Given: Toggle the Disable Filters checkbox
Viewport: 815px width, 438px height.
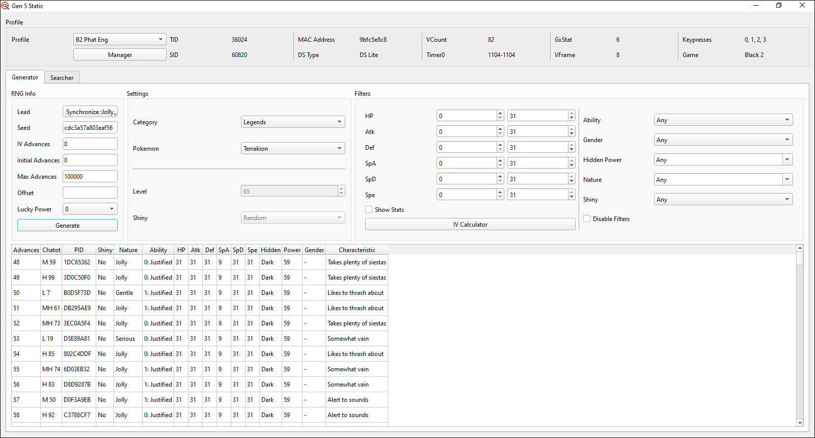Looking at the screenshot, I should (587, 218).
